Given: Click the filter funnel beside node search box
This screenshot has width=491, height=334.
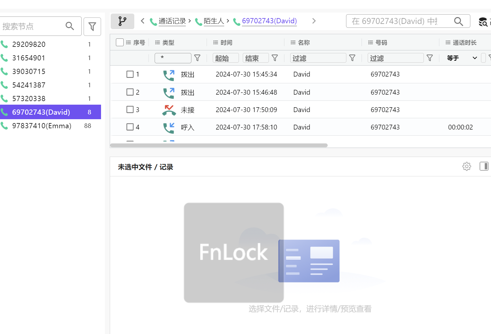Looking at the screenshot, I should (x=92, y=26).
